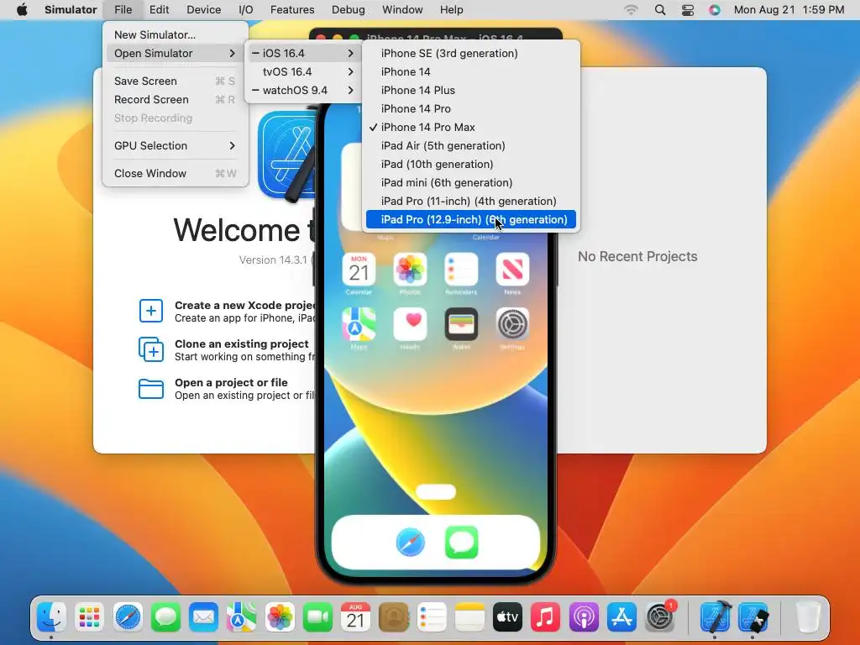Image resolution: width=860 pixels, height=645 pixels.
Task: Open Xcode from the Dock
Action: point(716,616)
